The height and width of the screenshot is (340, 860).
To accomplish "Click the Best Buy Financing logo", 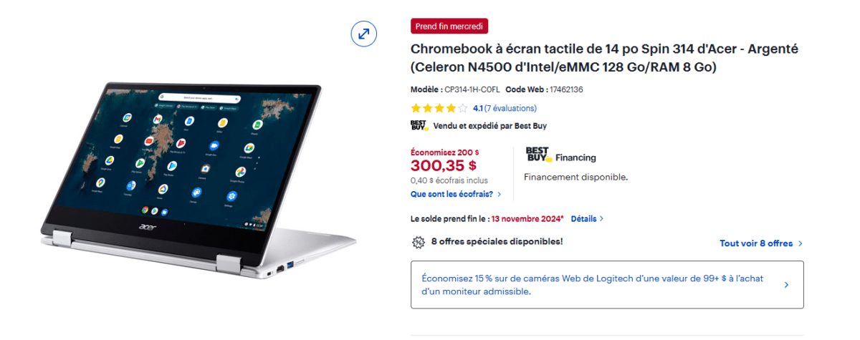I will click(x=537, y=154).
